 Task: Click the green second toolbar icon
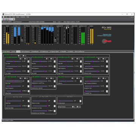pos(6,19)
